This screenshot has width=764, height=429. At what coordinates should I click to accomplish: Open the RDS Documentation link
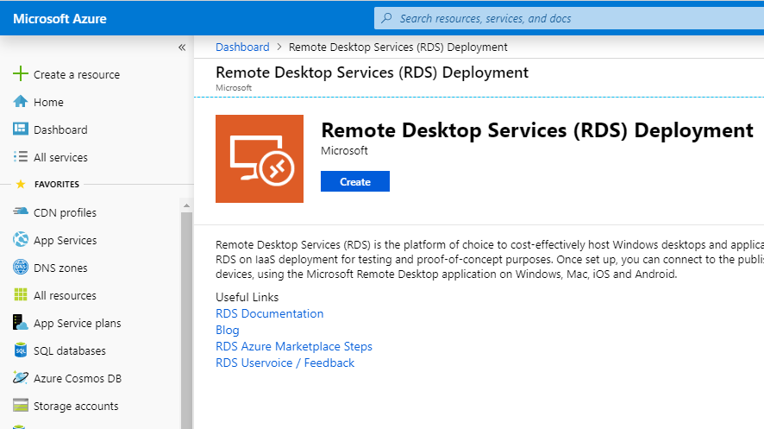(269, 313)
